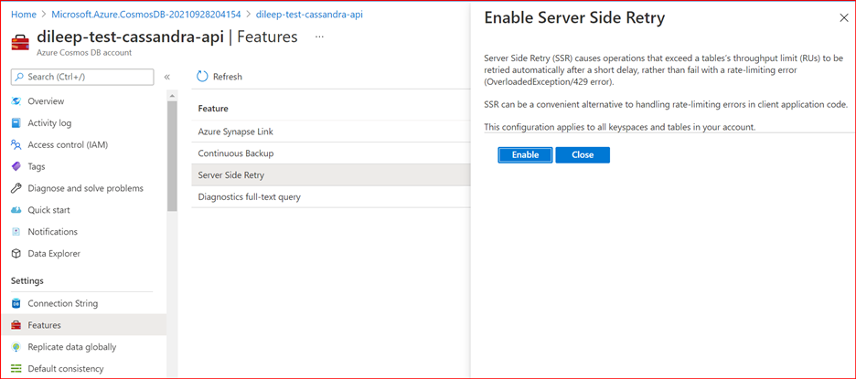This screenshot has height=379, width=856.
Task: Click the Replicate data globally globe icon
Action: point(16,347)
